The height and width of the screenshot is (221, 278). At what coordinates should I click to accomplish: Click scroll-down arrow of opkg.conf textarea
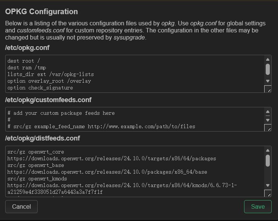pos(268,81)
